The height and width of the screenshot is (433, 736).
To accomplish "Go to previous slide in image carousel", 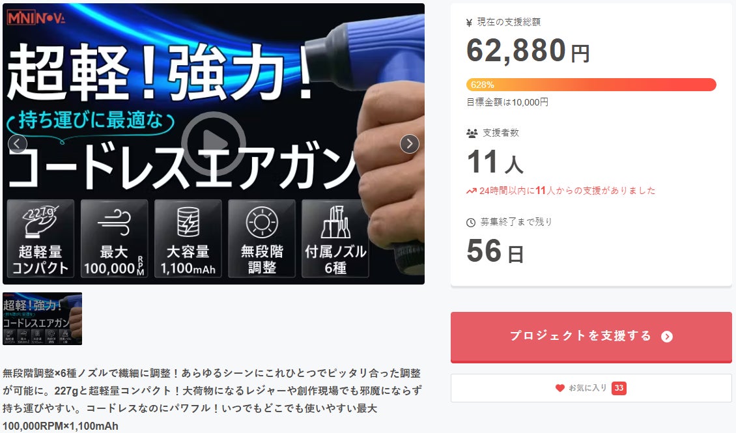I will point(18,144).
